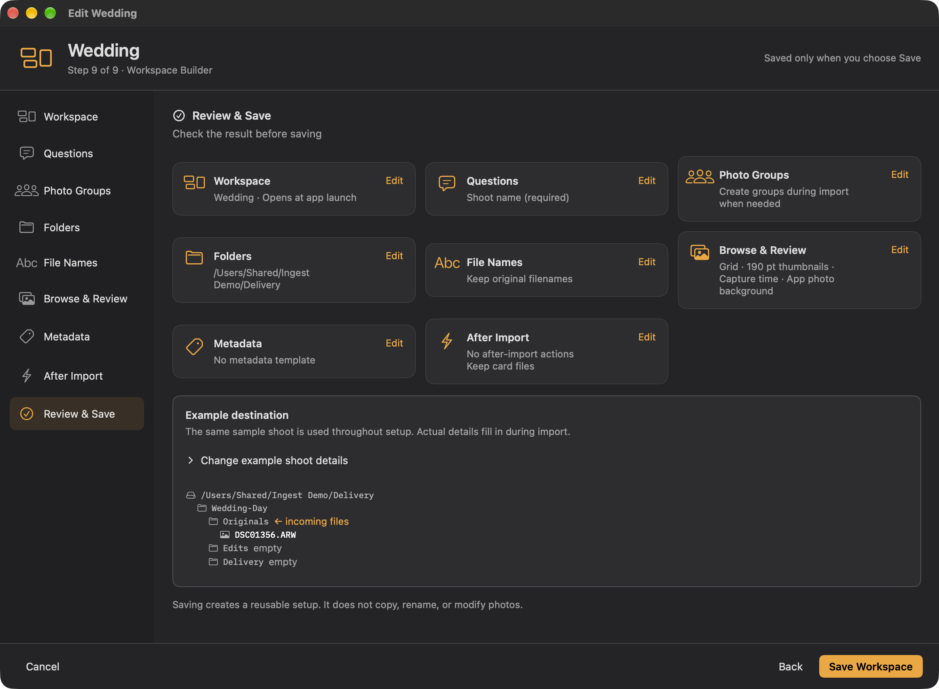Select the DSC01356.ARW file row
This screenshot has height=689, width=939.
(x=258, y=535)
